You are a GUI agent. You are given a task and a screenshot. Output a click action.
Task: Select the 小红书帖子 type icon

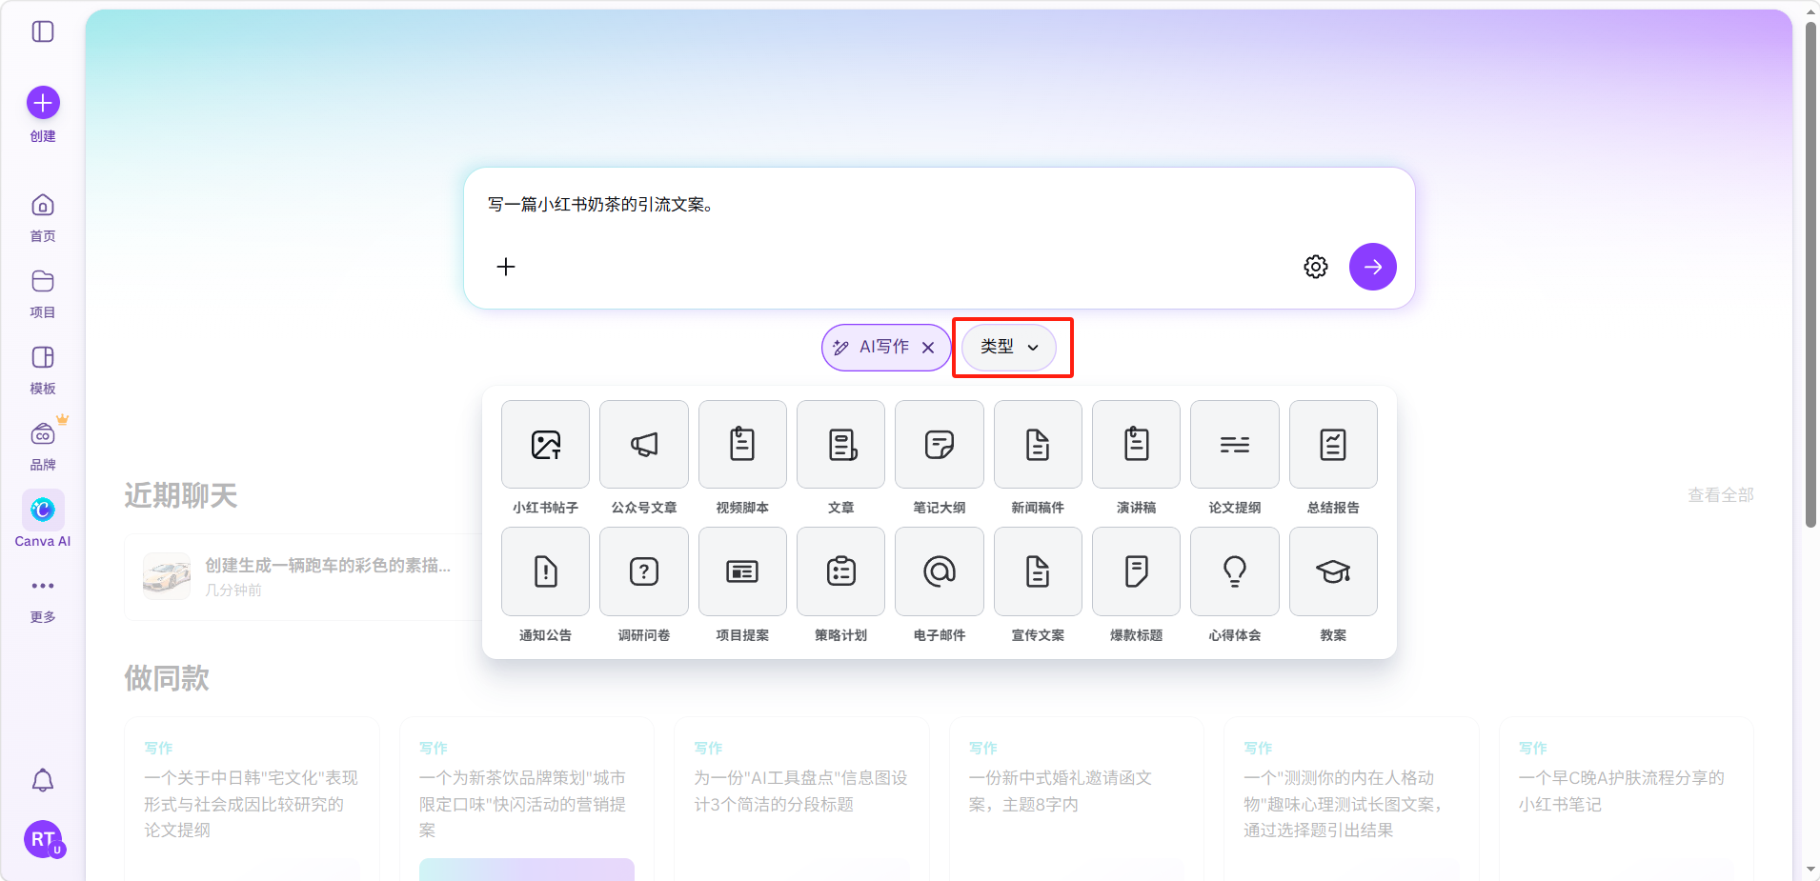[545, 445]
